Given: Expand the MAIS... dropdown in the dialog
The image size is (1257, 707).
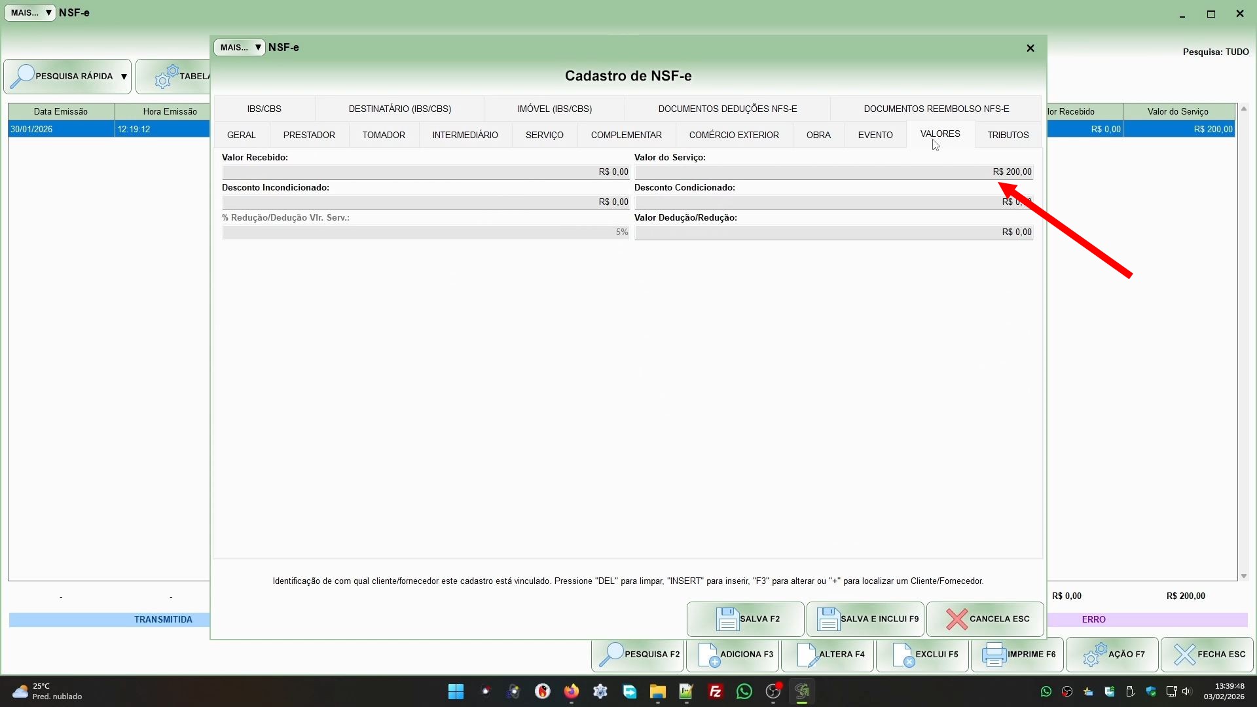Looking at the screenshot, I should click(x=240, y=47).
